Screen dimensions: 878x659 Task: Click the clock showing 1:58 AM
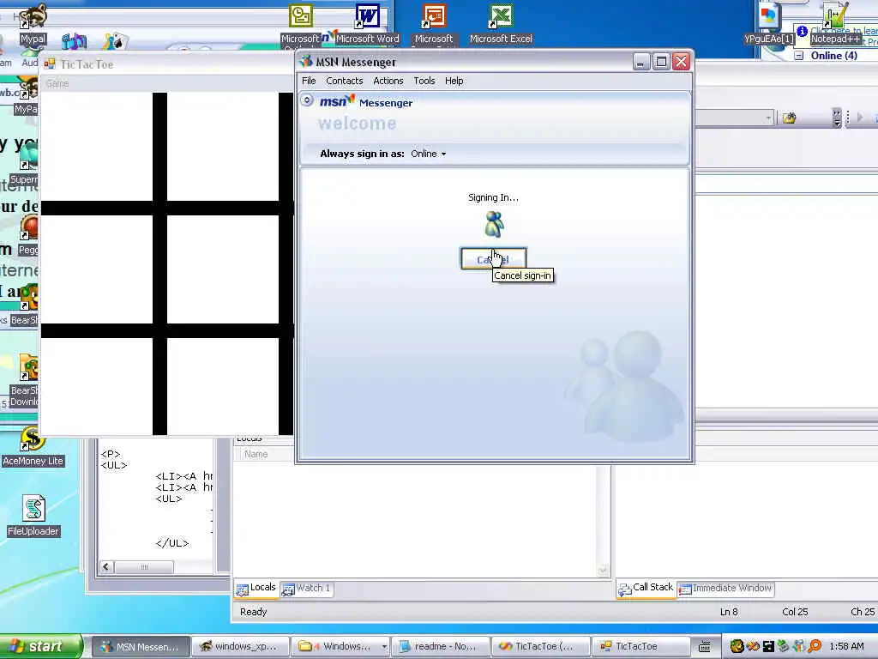pyautogui.click(x=846, y=646)
